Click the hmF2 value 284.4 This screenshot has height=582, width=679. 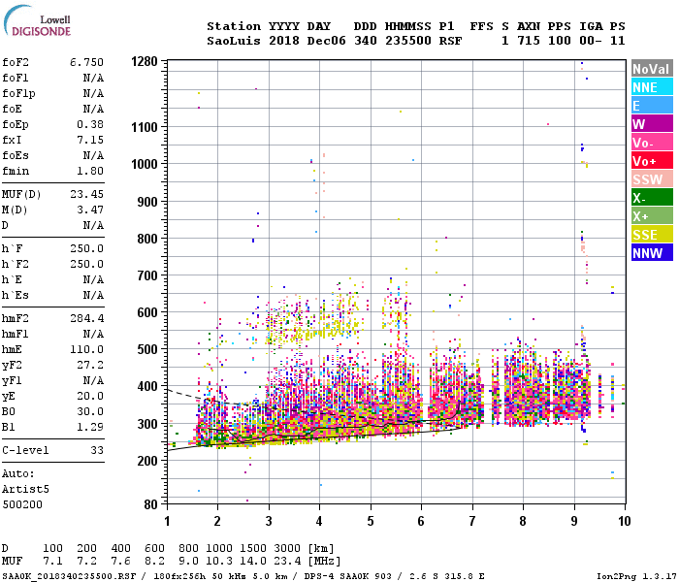[86, 318]
